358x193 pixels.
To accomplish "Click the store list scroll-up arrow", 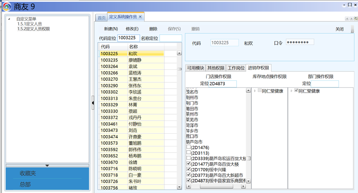I will (x=248, y=91).
